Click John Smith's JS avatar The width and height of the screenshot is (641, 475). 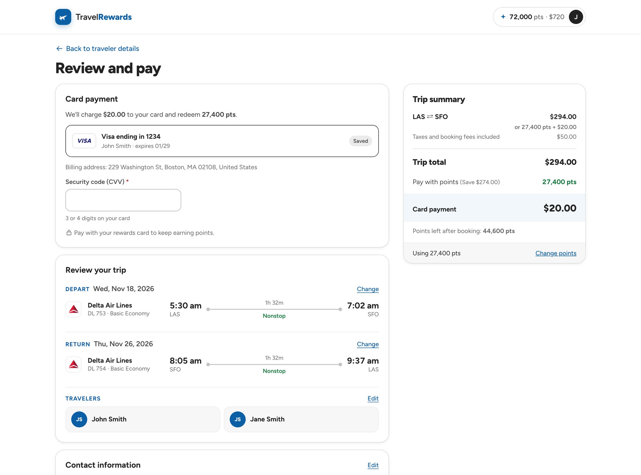point(79,419)
